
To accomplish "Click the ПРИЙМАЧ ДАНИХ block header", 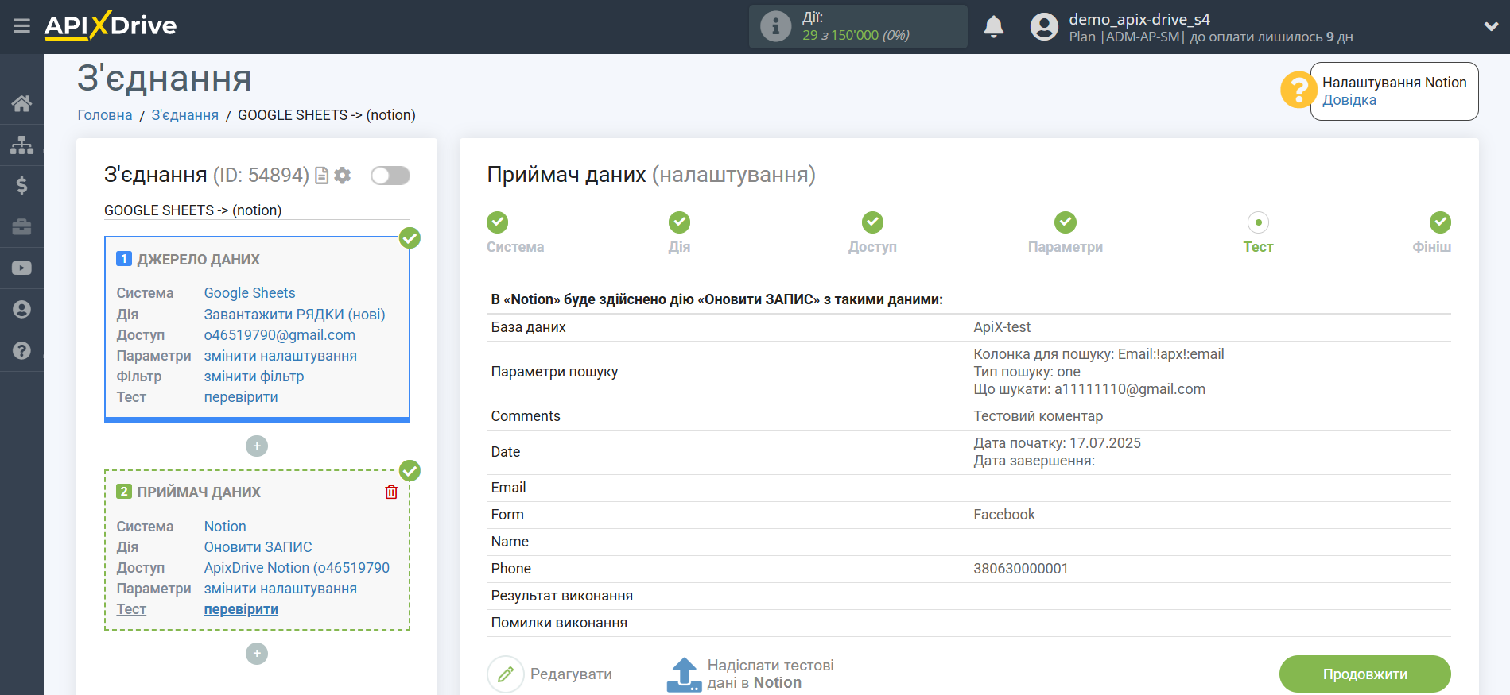I will click(x=199, y=492).
